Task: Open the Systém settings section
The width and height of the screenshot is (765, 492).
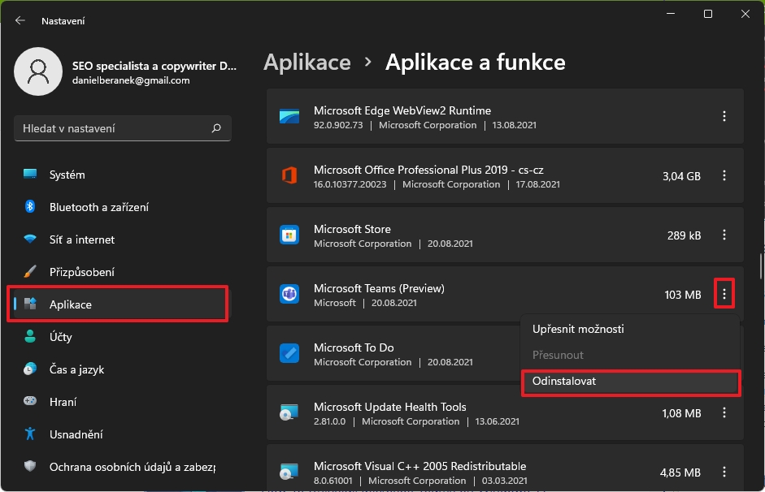Action: 67,175
